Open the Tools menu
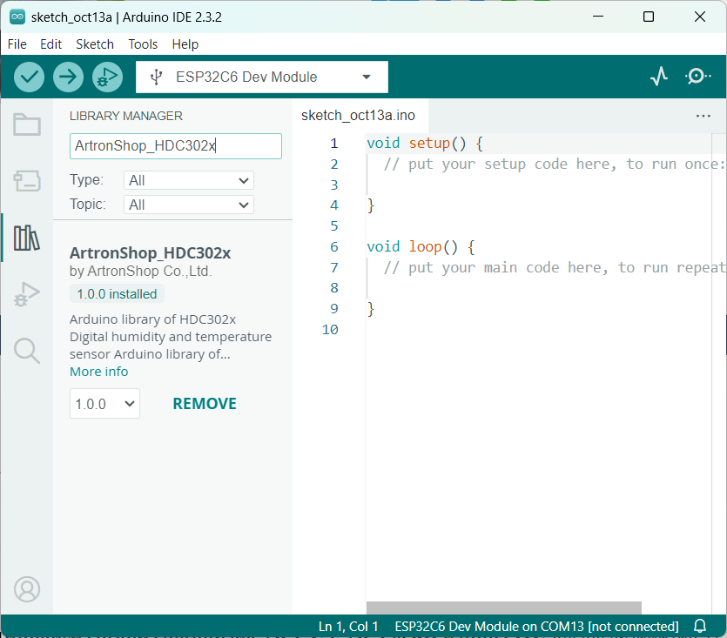Image resolution: width=727 pixels, height=638 pixels. tap(143, 44)
